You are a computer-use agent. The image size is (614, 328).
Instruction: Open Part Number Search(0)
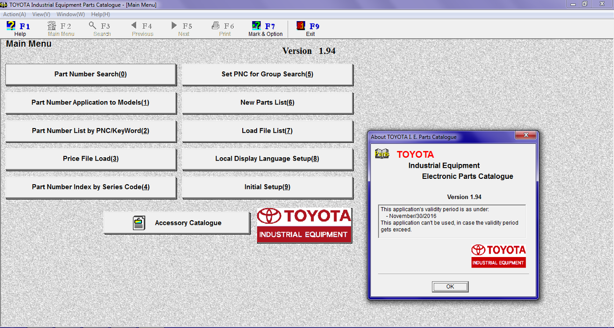coord(91,74)
